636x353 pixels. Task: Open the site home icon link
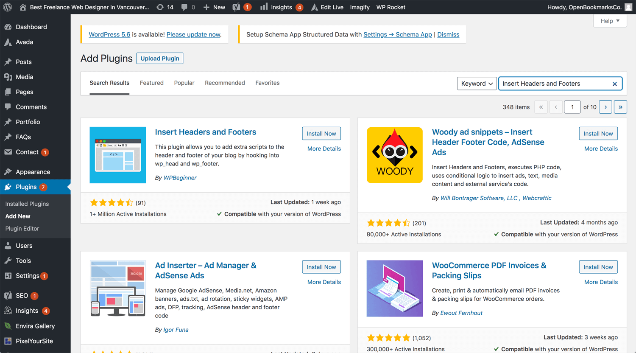(x=23, y=7)
